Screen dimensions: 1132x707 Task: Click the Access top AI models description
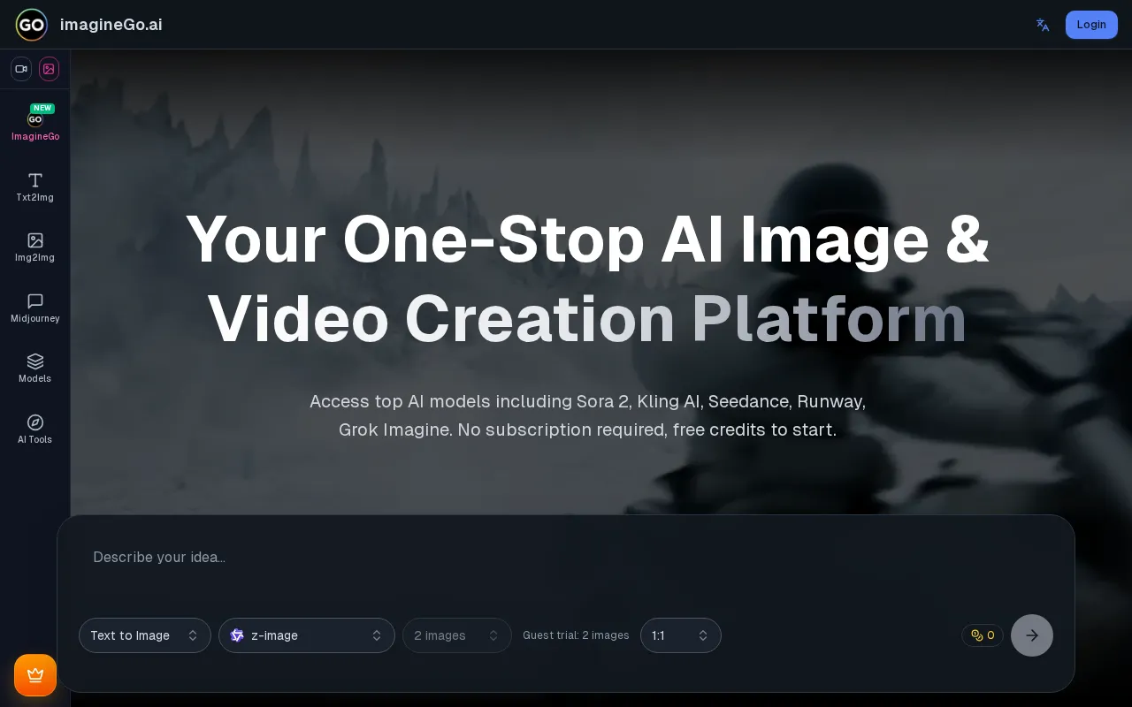pyautogui.click(x=587, y=415)
